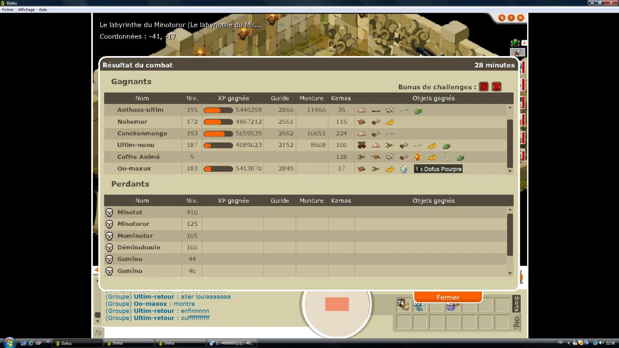Select winner name Nahemar
The width and height of the screenshot is (619, 348).
pyautogui.click(x=132, y=121)
